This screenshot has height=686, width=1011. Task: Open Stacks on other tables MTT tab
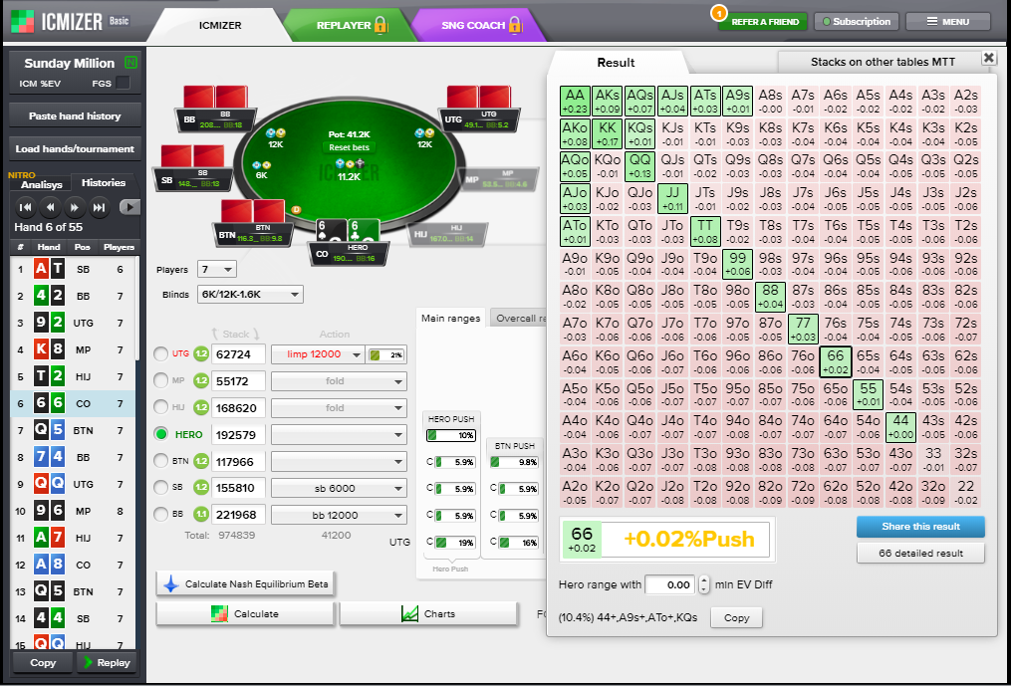883,62
